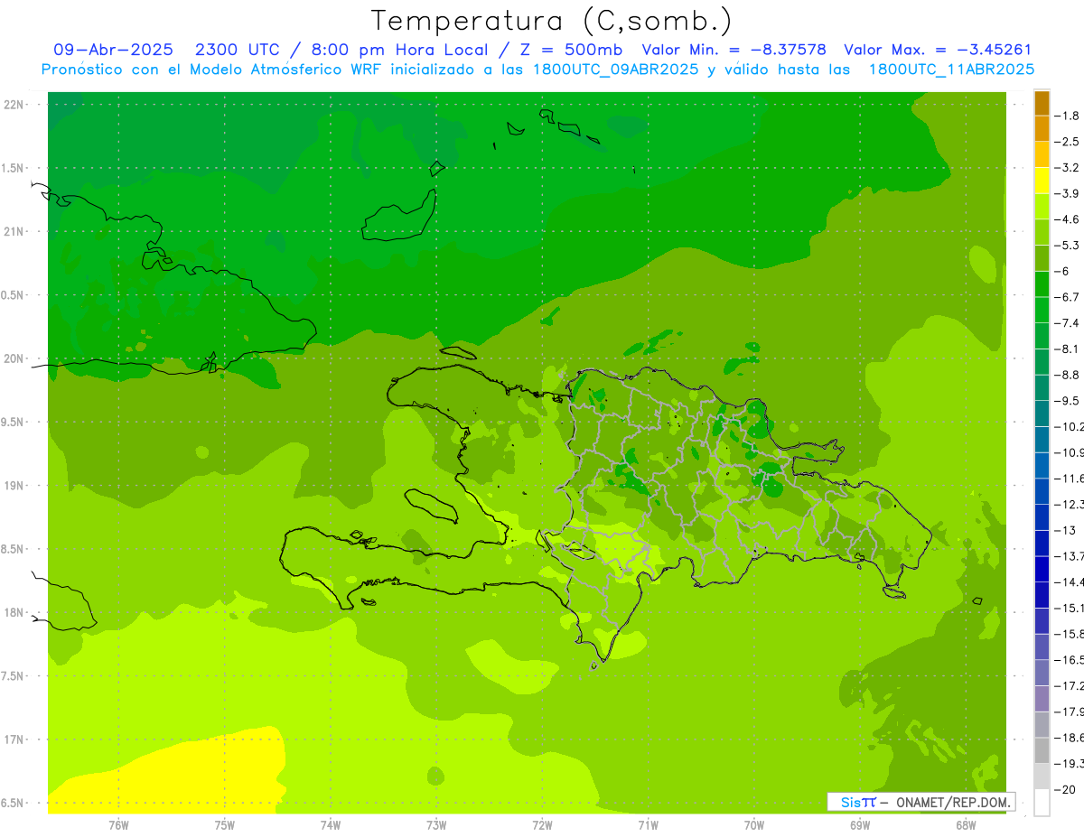This screenshot has height=837, width=1084.
Task: Click the '75W' longitude label
Action: (225, 825)
